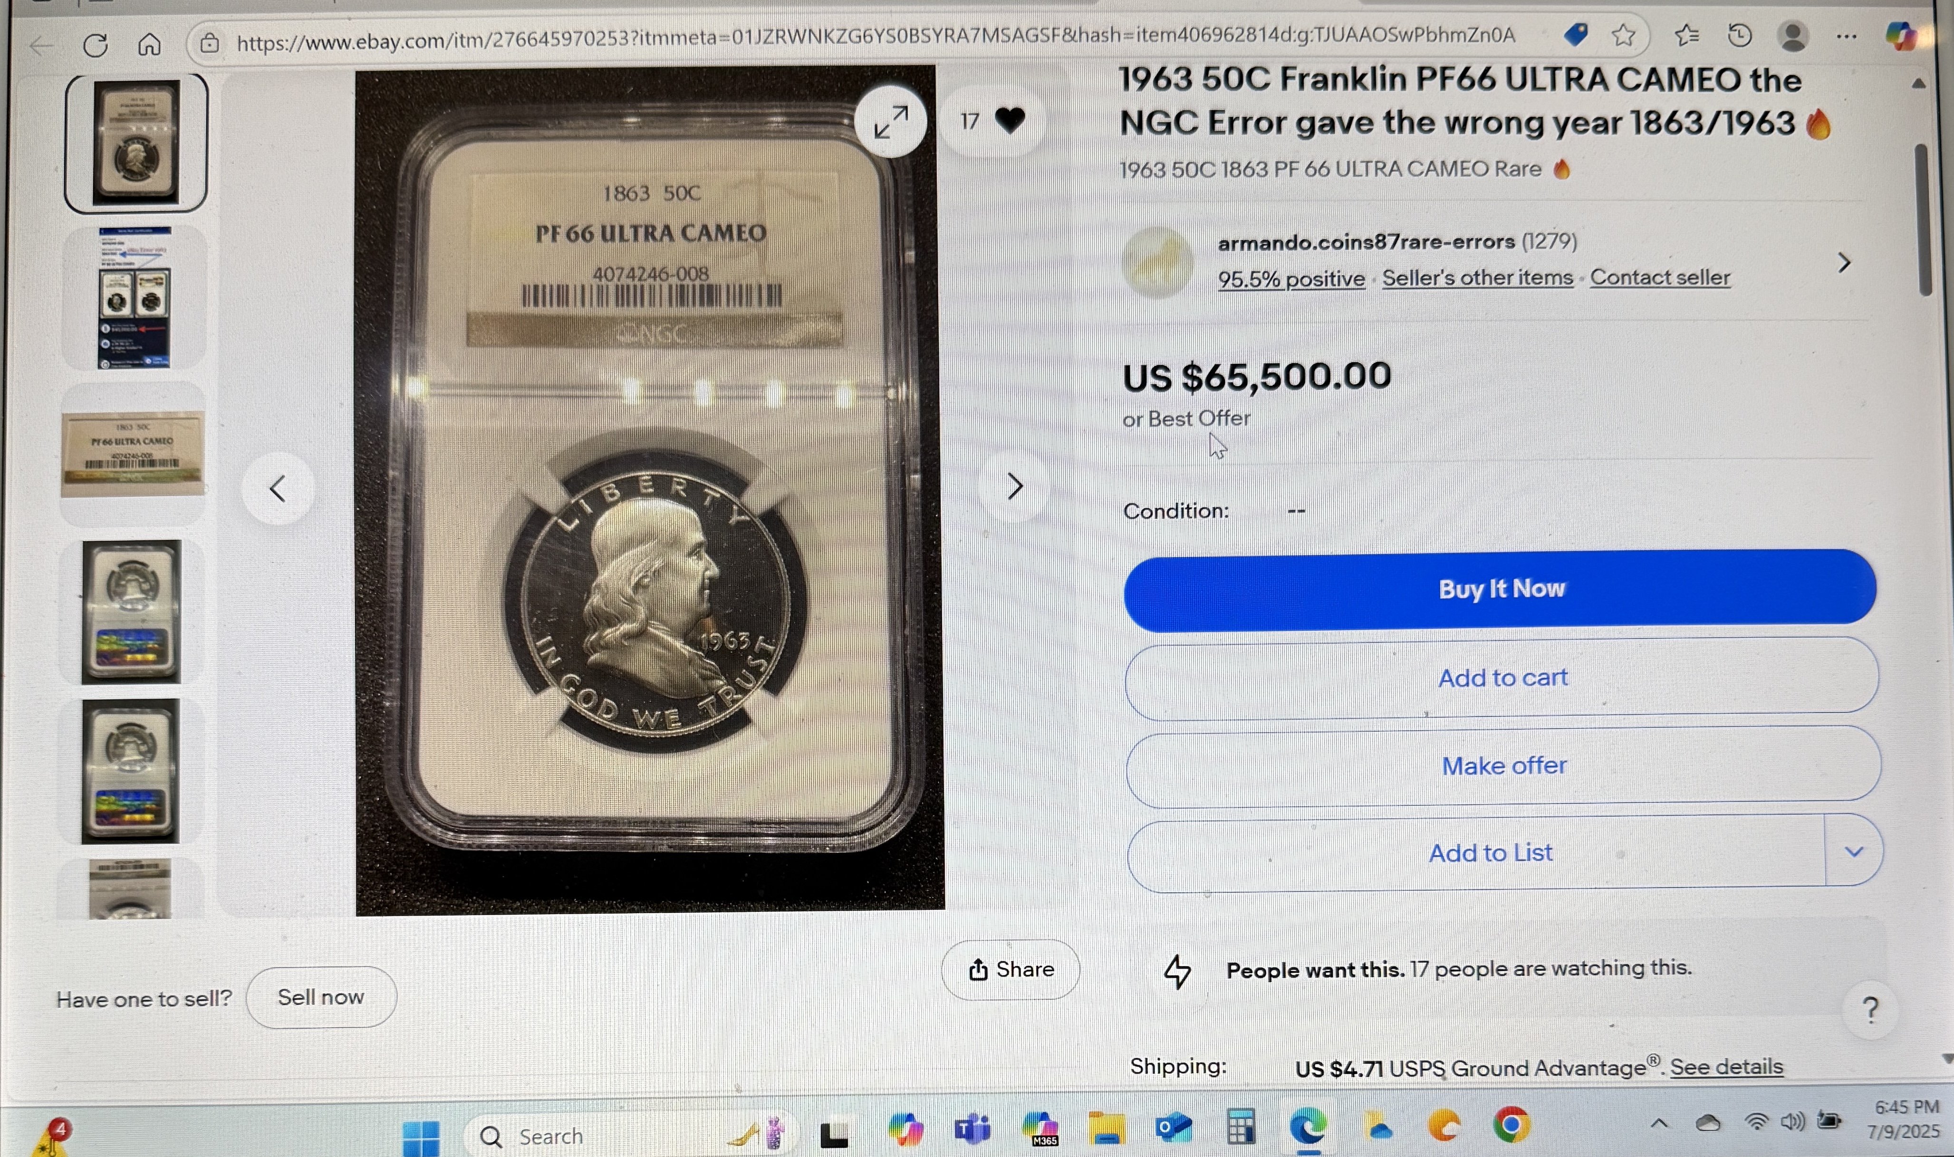Open the browser history icon
1954x1157 pixels.
coord(1740,35)
